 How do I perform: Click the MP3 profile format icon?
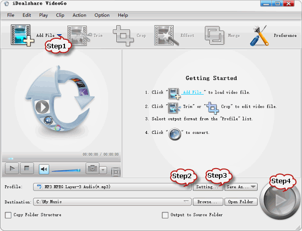tap(39, 187)
